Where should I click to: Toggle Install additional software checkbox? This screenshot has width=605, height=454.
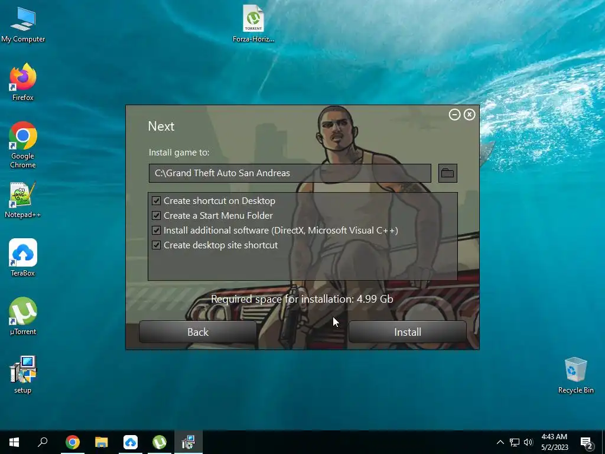click(x=156, y=230)
